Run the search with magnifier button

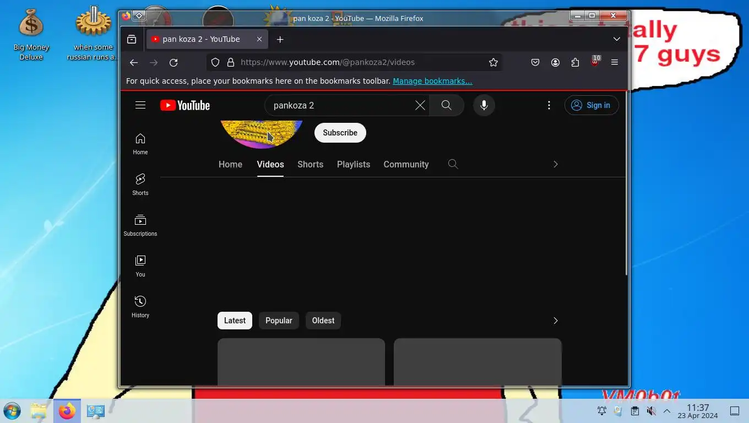coord(447,105)
